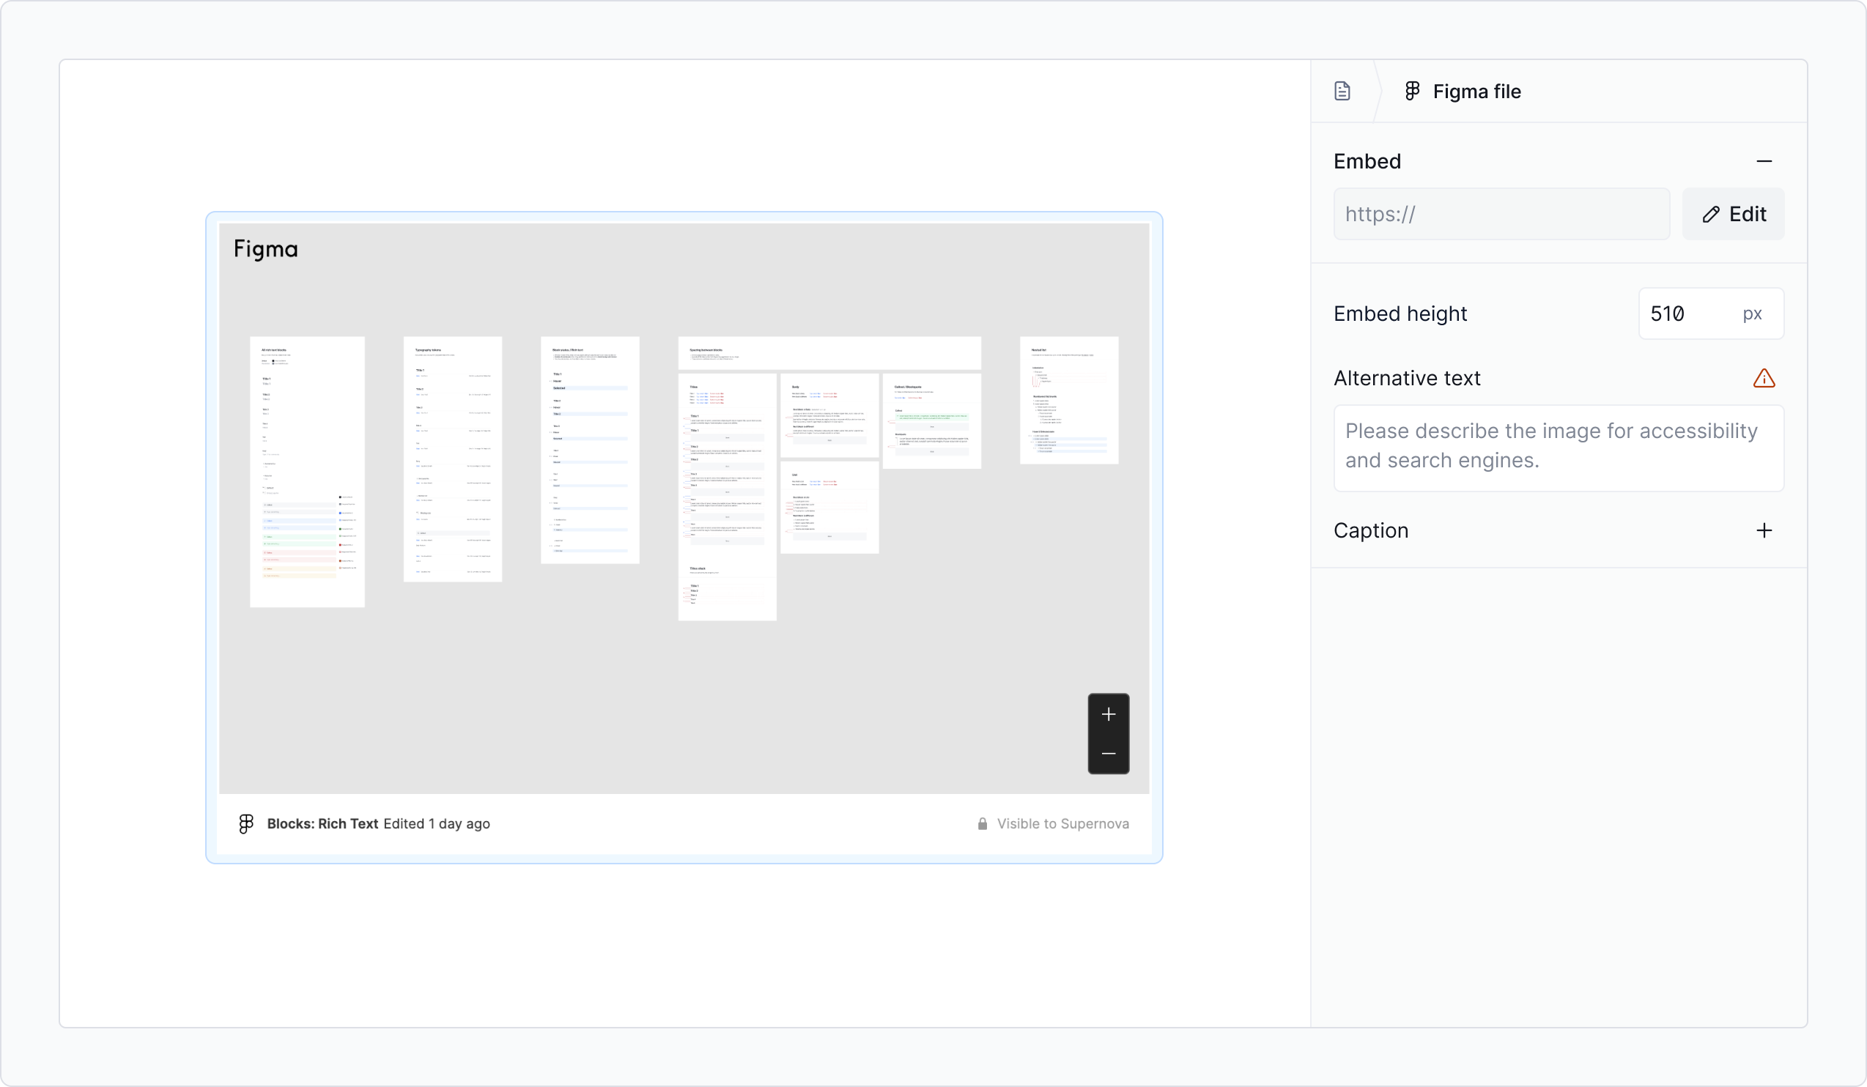Click the Alternative text warning icon
The height and width of the screenshot is (1087, 1867).
[1764, 379]
